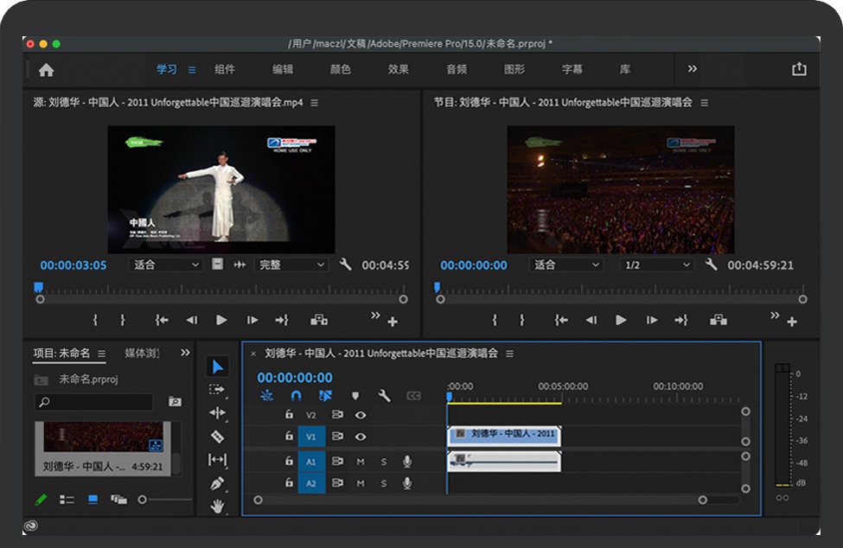The height and width of the screenshot is (548, 843).
Task: Mute audio track A1
Action: [361, 461]
